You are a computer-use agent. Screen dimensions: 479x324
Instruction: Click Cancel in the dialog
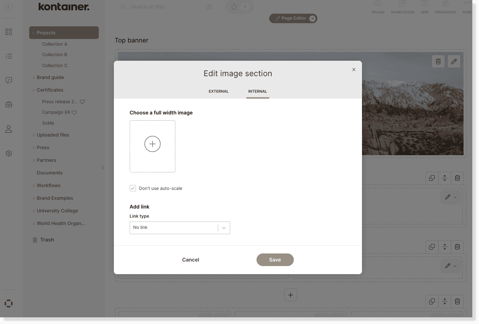coord(190,260)
